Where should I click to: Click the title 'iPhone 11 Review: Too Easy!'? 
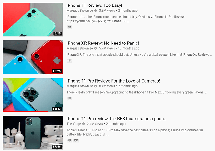click(94, 5)
